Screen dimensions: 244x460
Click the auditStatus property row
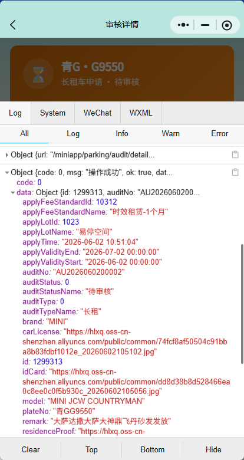pos(46,282)
